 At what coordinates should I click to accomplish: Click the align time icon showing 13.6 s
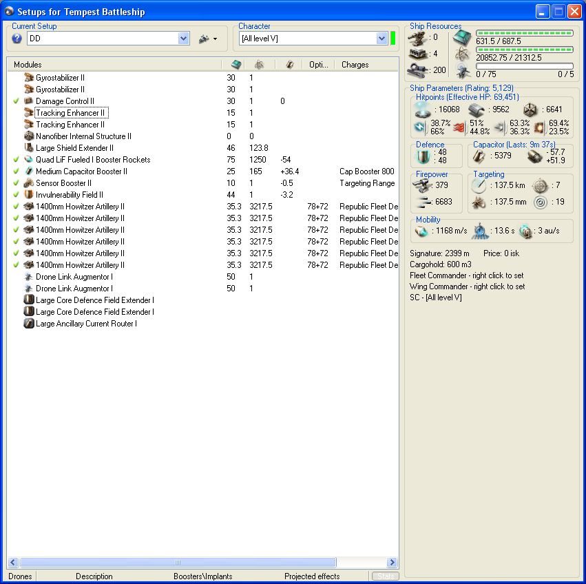(480, 231)
